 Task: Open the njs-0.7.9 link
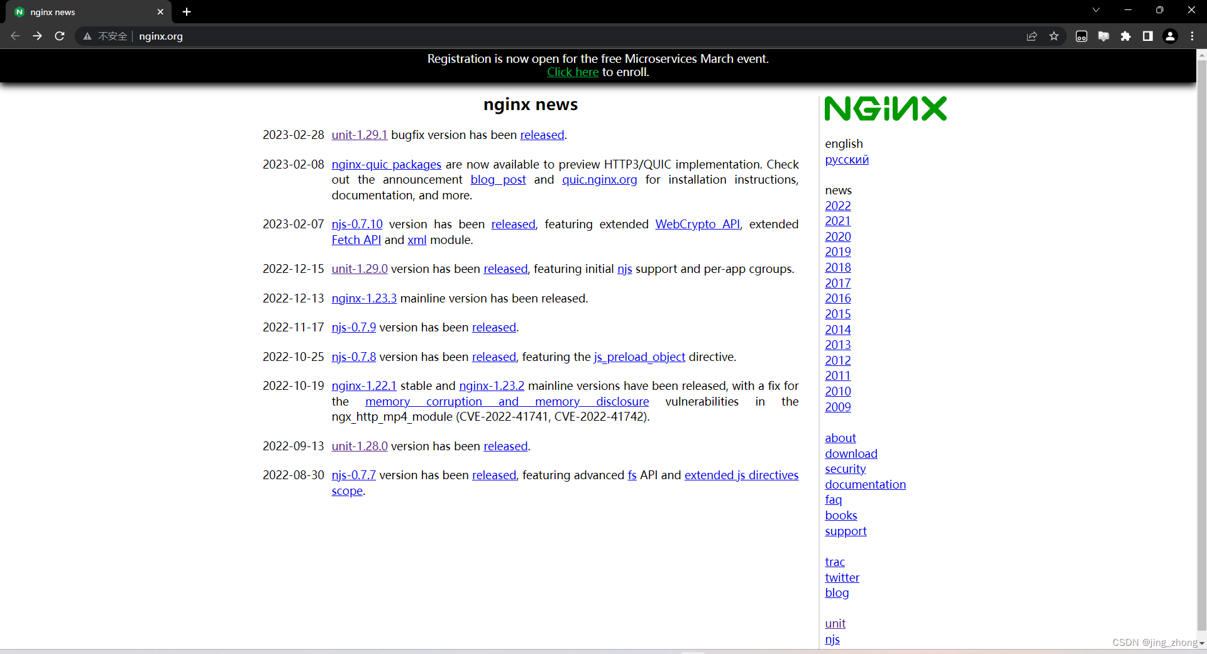(x=353, y=328)
